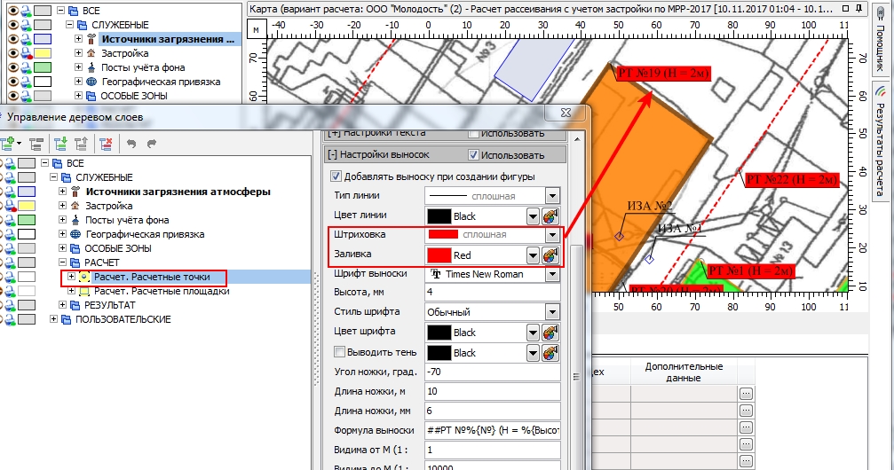
Task: Toggle visibility eye of СЛУЖЕБНЫЕ in background panel
Action: pyautogui.click(x=12, y=25)
